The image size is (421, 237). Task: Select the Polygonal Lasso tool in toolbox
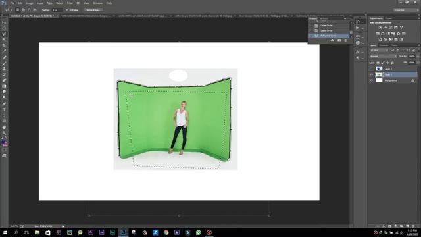[x=4, y=34]
